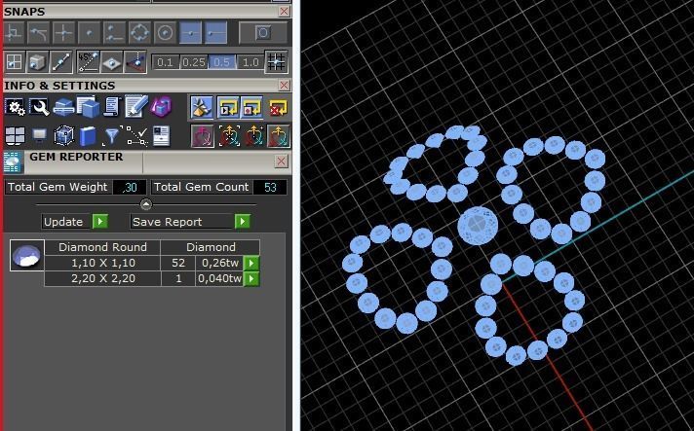Open the report page icon
Screen dimensions: 694x431
[x=161, y=136]
